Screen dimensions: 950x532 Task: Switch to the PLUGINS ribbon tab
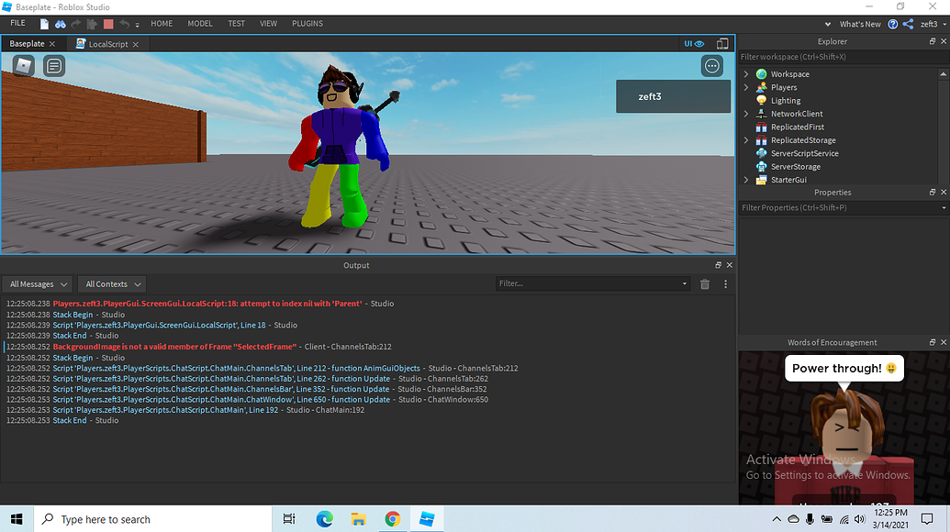[307, 24]
